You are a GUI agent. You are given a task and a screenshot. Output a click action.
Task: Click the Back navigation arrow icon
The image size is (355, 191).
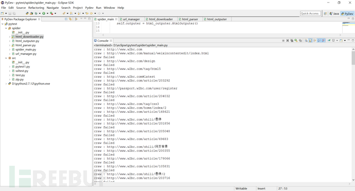91,13
